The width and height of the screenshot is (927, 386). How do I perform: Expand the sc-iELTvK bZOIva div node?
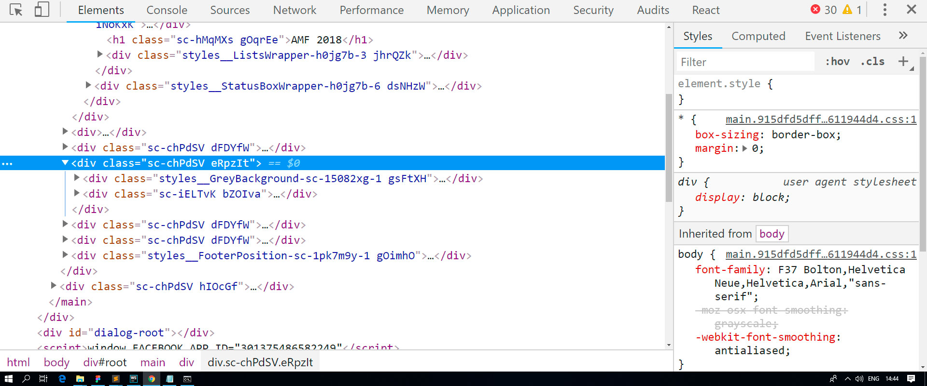pos(77,193)
